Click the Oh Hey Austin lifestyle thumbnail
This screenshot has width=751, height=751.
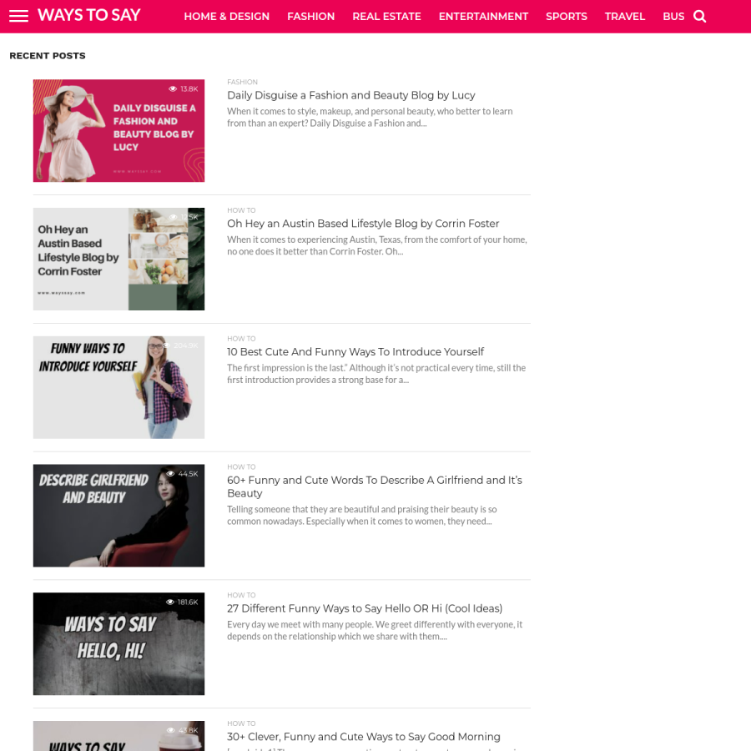(118, 260)
